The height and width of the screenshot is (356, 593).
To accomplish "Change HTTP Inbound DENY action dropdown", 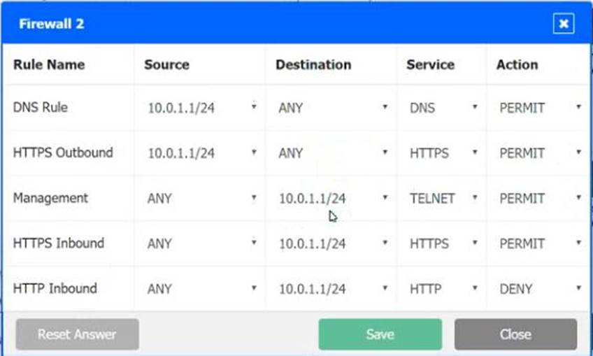I will [540, 289].
